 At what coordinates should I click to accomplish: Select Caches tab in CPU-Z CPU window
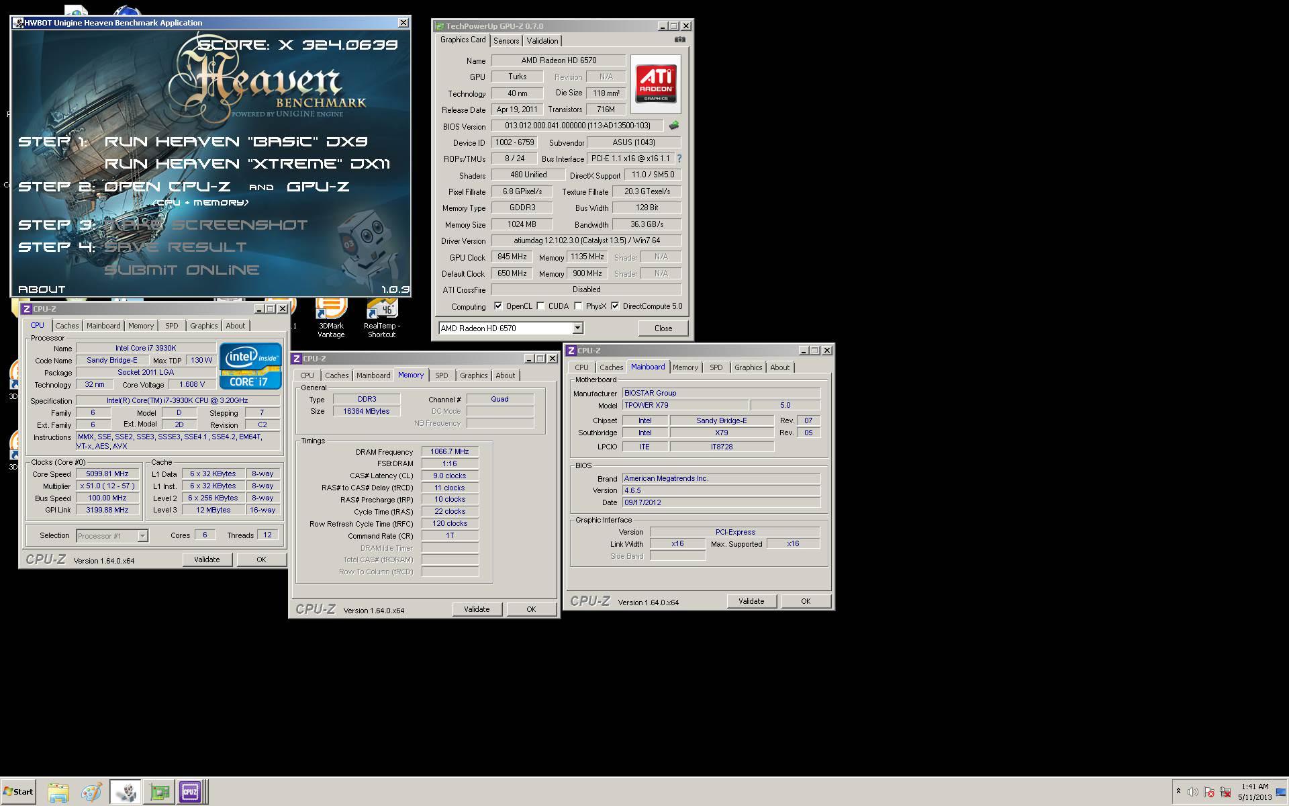67,326
